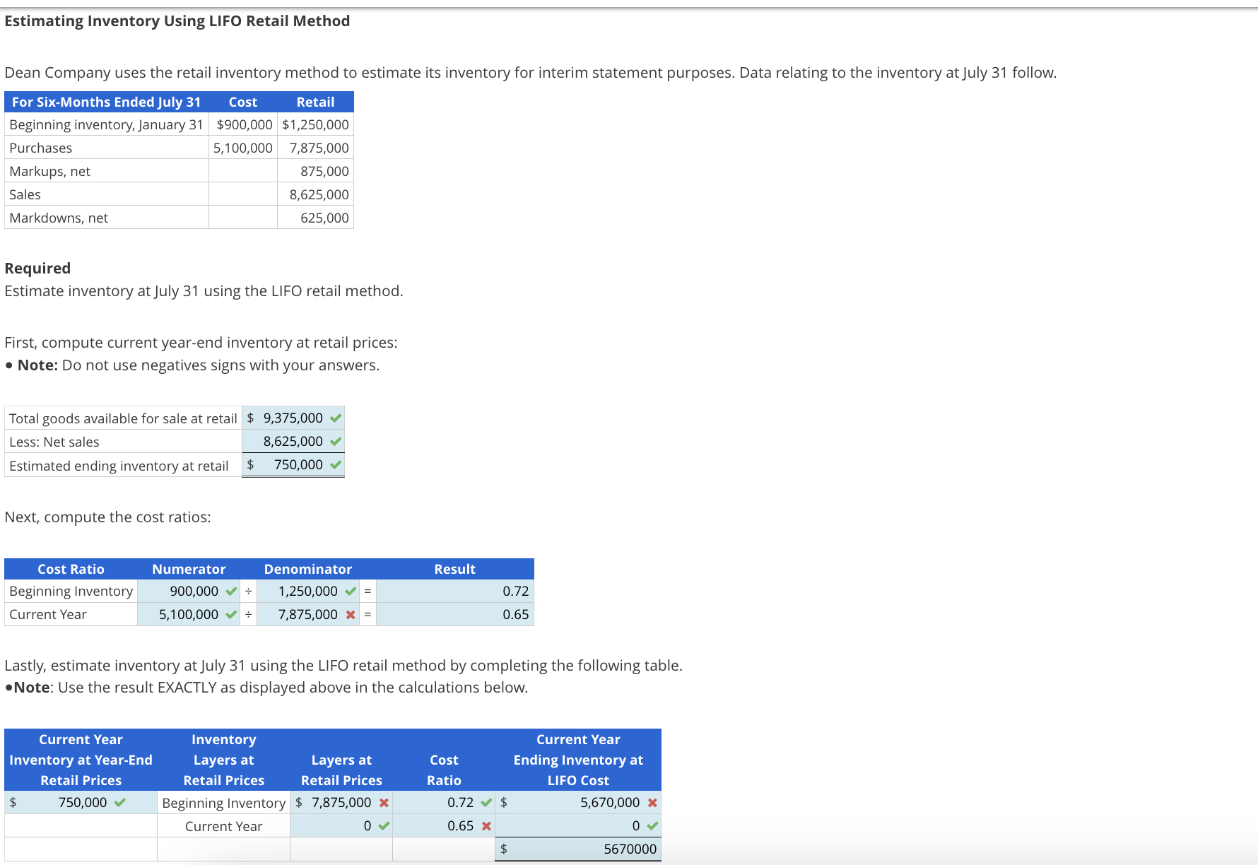Click the checkmark beside 5,100,000 purchases numerator

click(230, 614)
